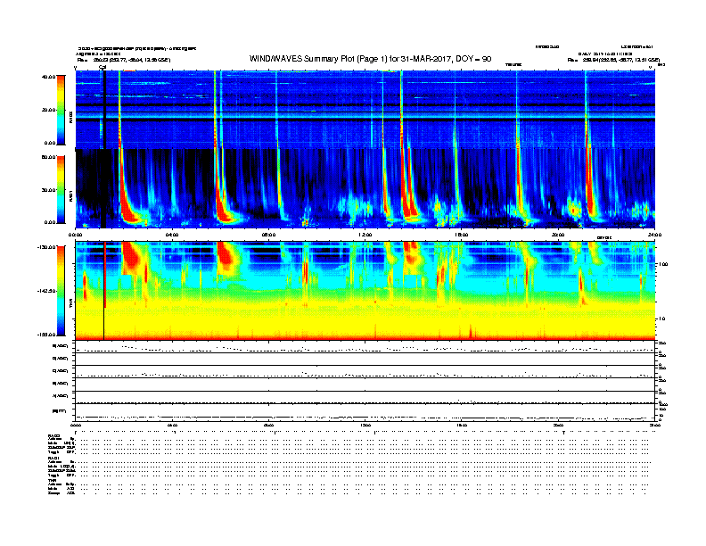The height and width of the screenshot is (546, 706).
Task: Click the 08:00 time label under RAD1 panel
Action: (268, 235)
